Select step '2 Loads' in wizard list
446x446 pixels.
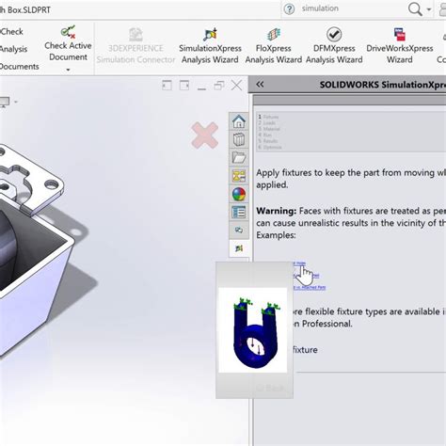266,123
